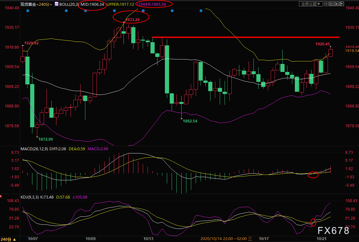The width and height of the screenshot is (359, 242).
Task: Click the LOWER:1895.56 value
Action: [151, 4]
